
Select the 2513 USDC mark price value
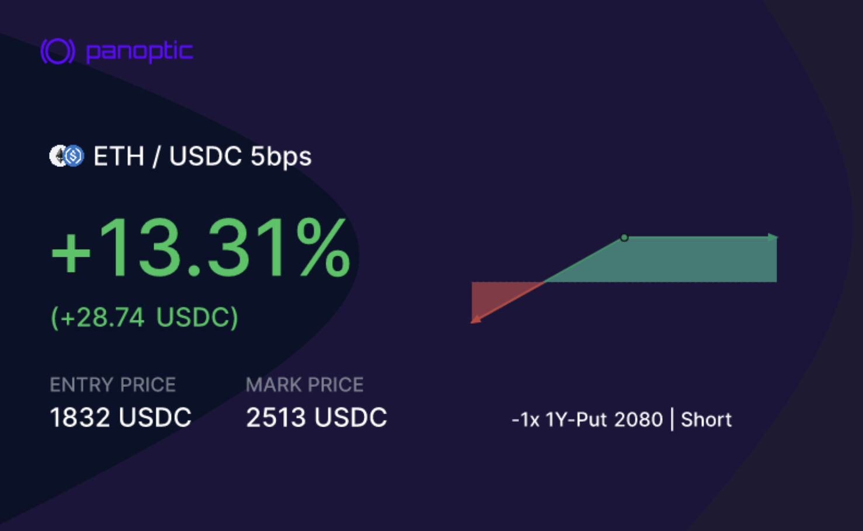tap(316, 417)
